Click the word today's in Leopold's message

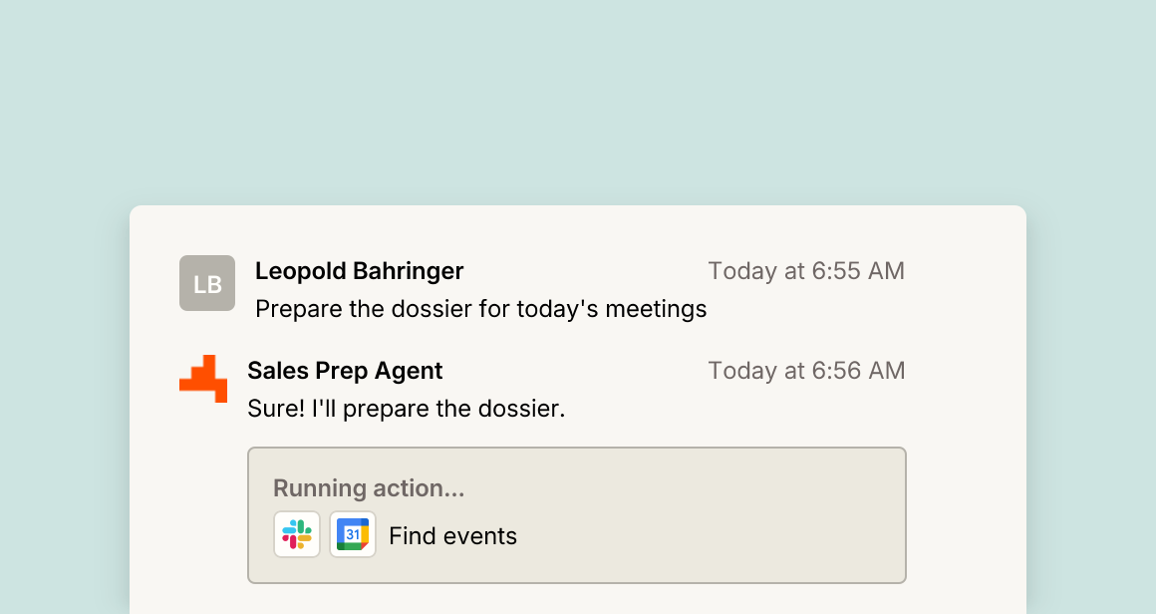[x=557, y=309]
